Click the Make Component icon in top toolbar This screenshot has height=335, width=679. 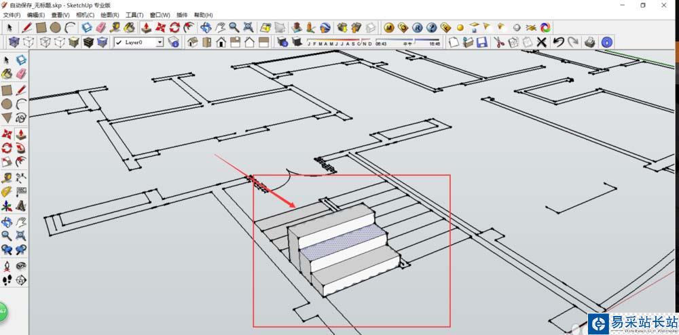coord(87,28)
